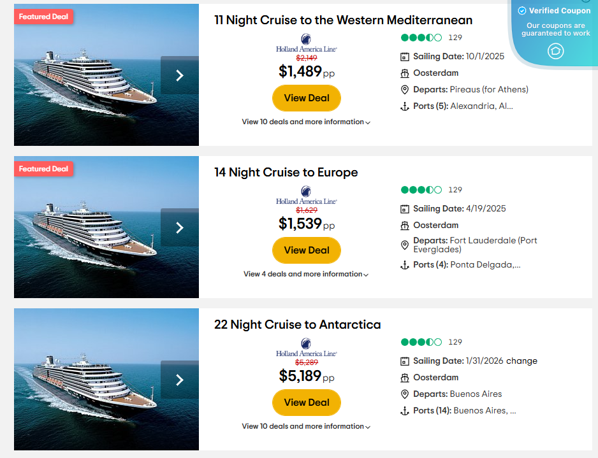Expand 'View 4 deals and more information'
This screenshot has width=598, height=458.
click(306, 274)
